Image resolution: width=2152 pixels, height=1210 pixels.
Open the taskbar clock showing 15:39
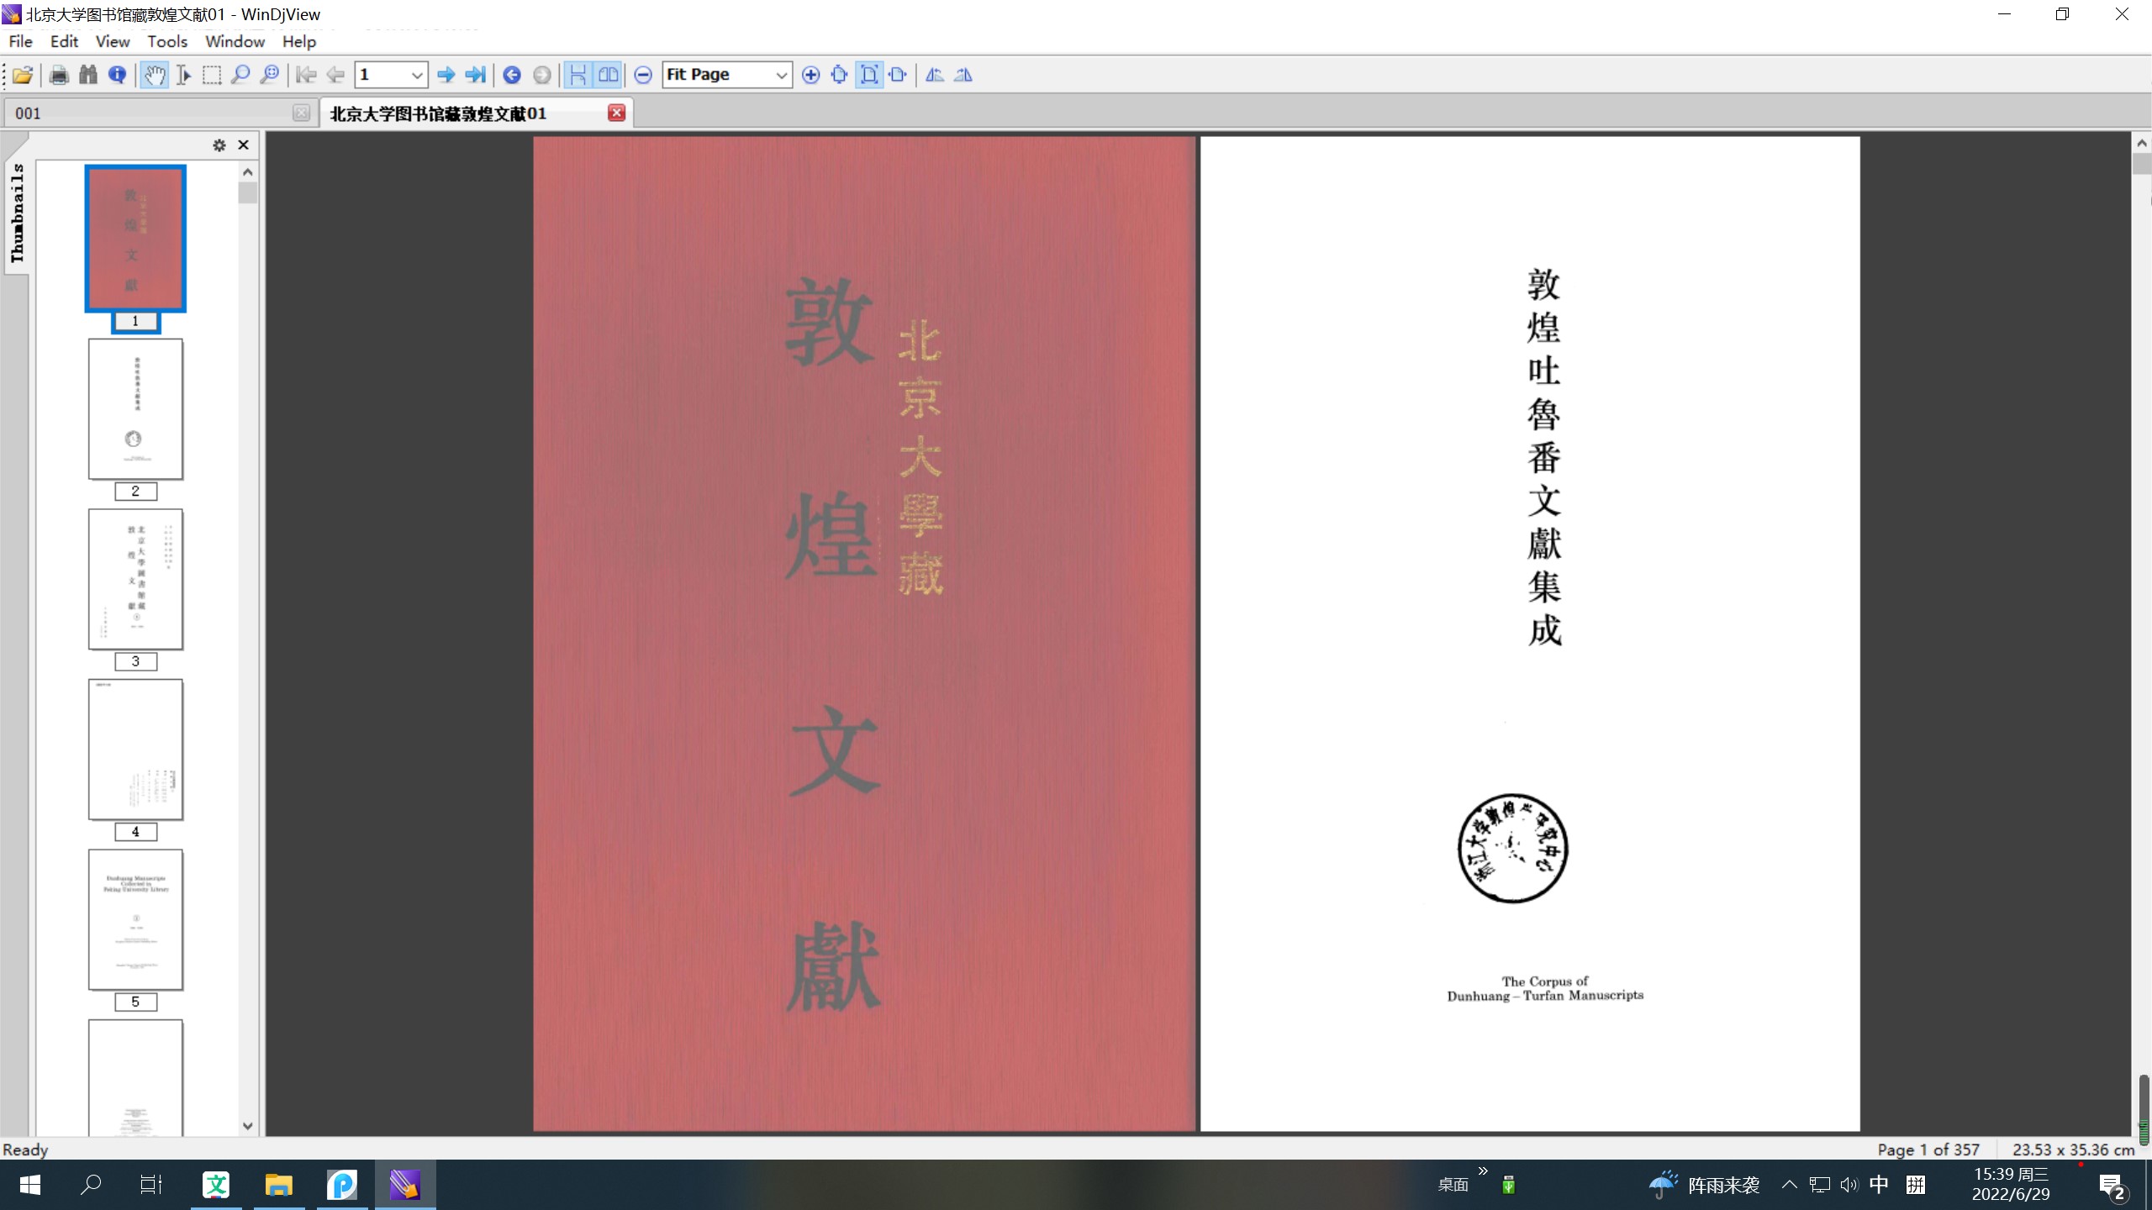pyautogui.click(x=2011, y=1184)
